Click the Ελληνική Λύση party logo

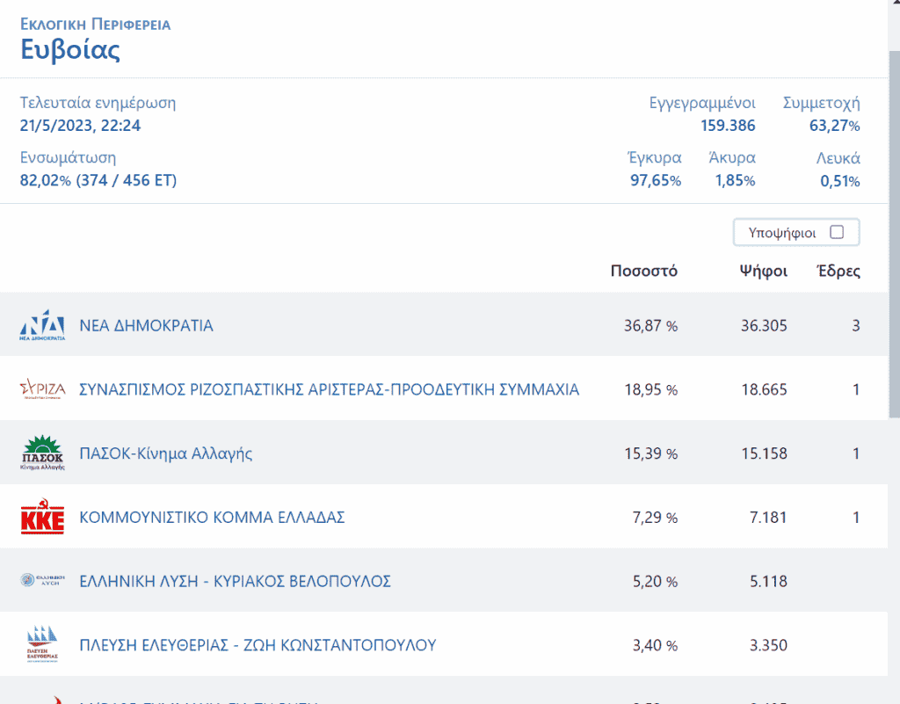tap(42, 581)
